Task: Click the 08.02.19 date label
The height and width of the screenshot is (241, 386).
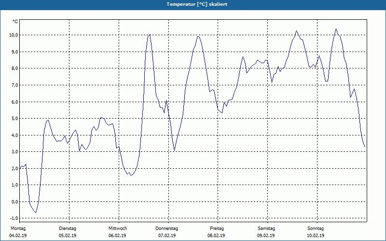Action: point(216,236)
